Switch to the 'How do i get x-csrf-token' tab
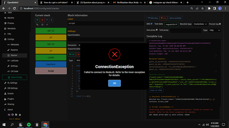This screenshot has height=128, width=229. [x=56, y=2]
